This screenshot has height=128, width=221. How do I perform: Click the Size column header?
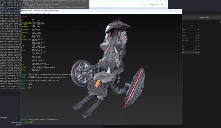click(192, 26)
